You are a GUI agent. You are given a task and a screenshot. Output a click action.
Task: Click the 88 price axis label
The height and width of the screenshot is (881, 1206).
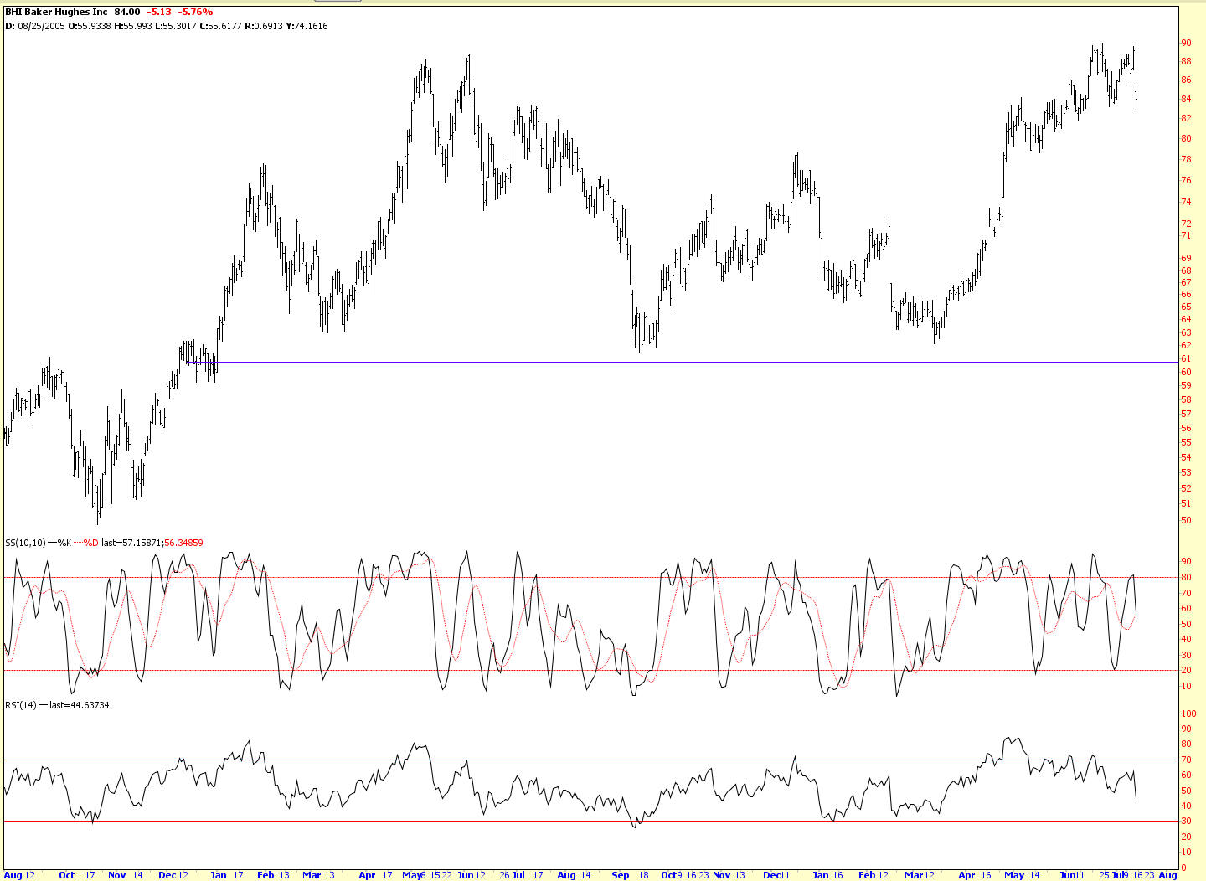coord(1186,62)
